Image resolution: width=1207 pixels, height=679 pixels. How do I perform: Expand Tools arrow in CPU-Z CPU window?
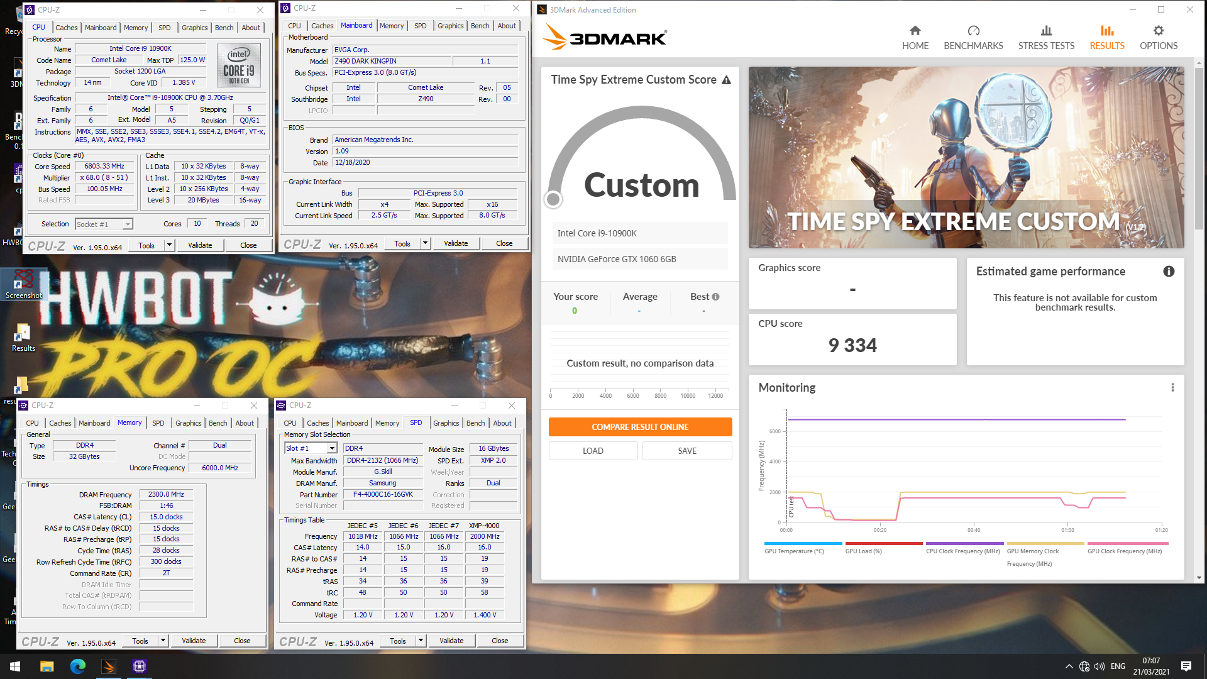point(169,245)
